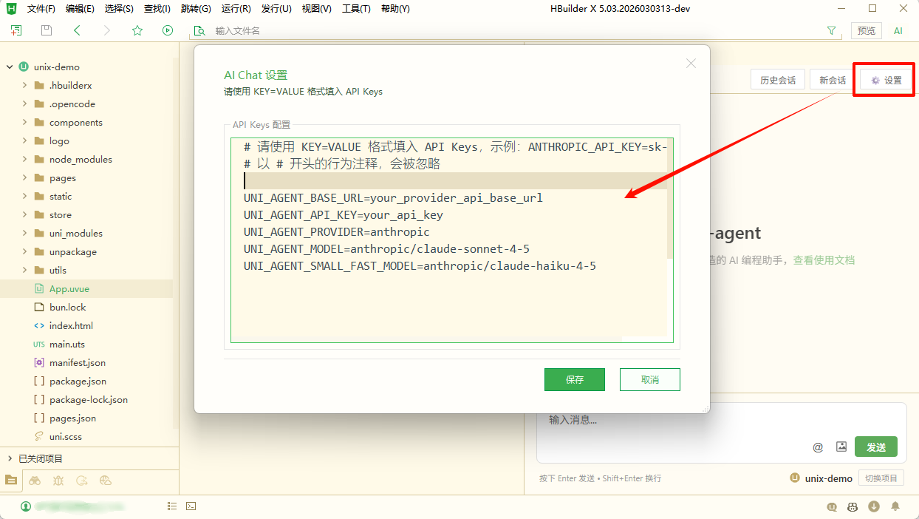Click the @ mention icon in chat
Image resolution: width=919 pixels, height=519 pixels.
click(818, 447)
